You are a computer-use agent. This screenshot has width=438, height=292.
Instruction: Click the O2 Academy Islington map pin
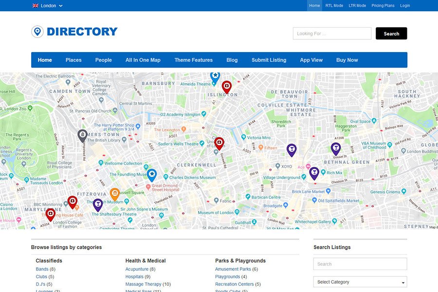(203, 114)
